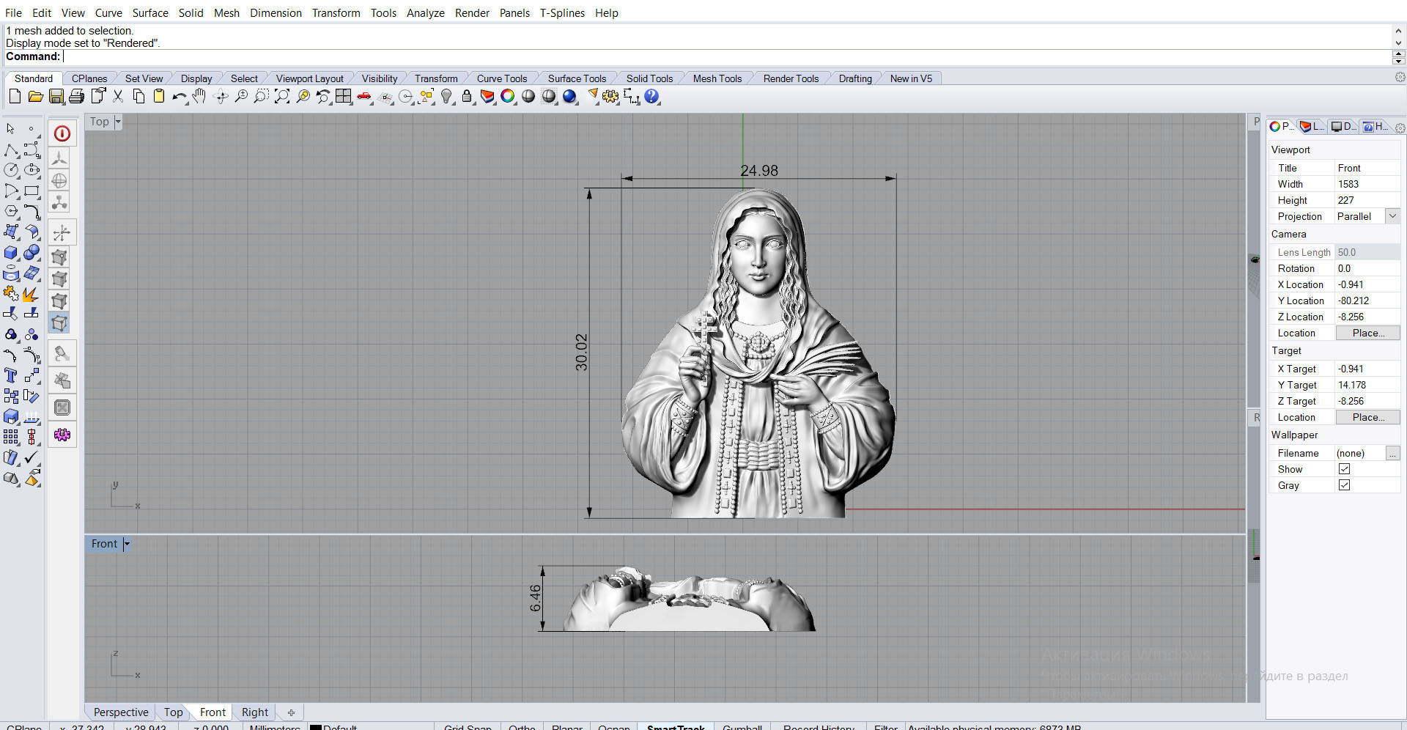Save the model with the floppy icon
Image resolution: width=1407 pixels, height=730 pixels.
tap(56, 96)
